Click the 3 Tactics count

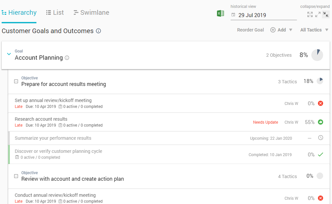(x=287, y=81)
